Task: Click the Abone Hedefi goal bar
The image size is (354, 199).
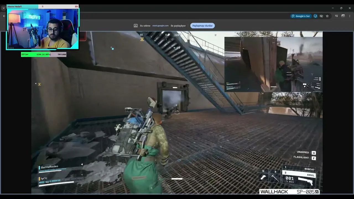Action: [x=43, y=6]
